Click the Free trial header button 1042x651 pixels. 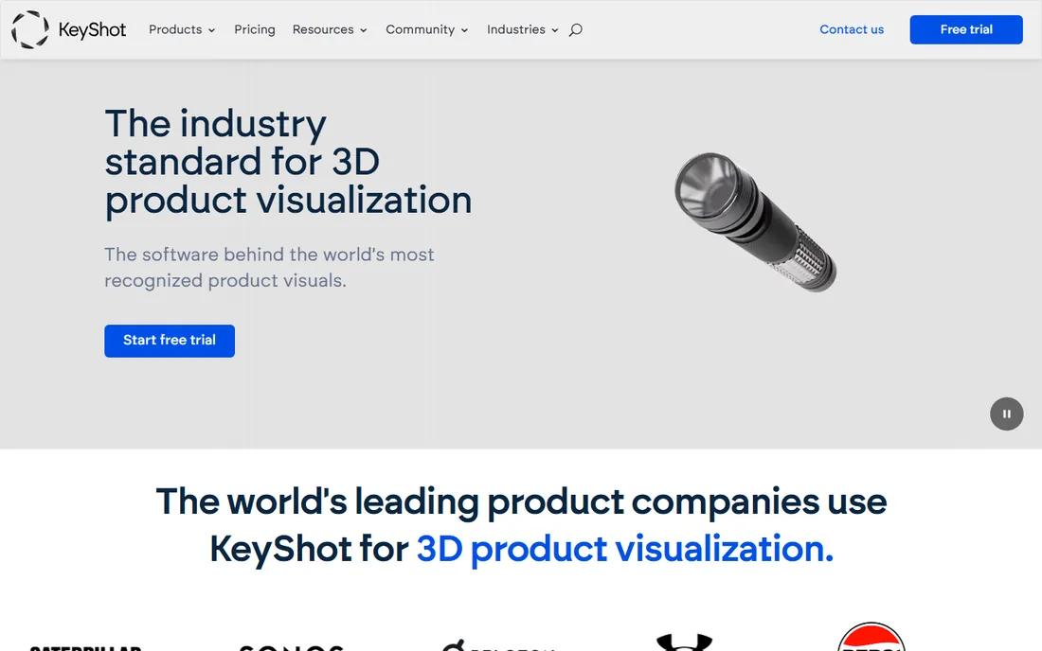(965, 30)
